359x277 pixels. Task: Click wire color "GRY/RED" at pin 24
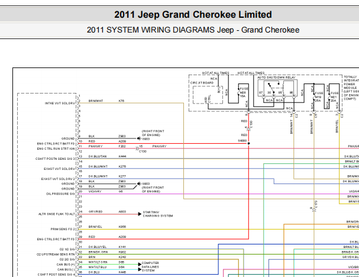(x=95, y=212)
